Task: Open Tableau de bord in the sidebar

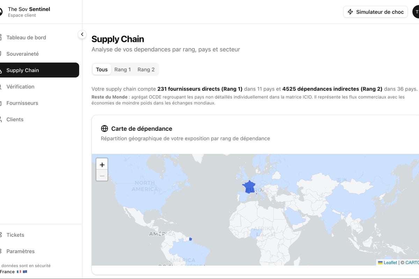Action: pos(26,37)
